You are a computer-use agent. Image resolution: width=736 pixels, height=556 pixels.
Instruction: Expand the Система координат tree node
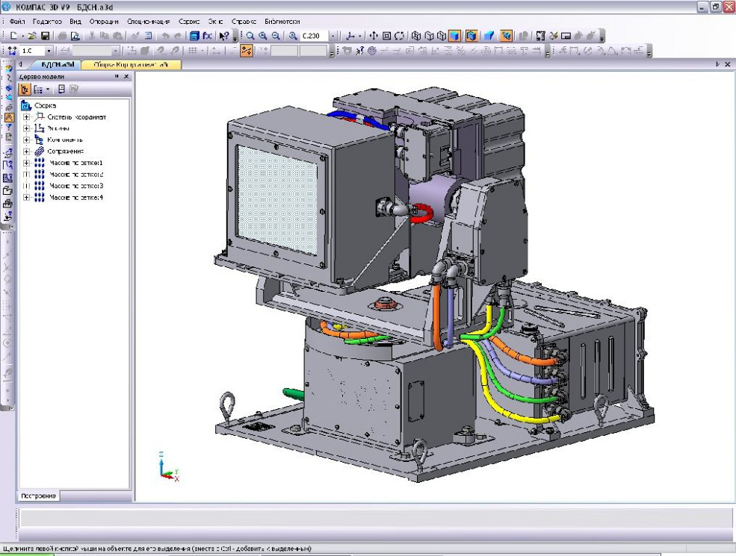pyautogui.click(x=27, y=117)
